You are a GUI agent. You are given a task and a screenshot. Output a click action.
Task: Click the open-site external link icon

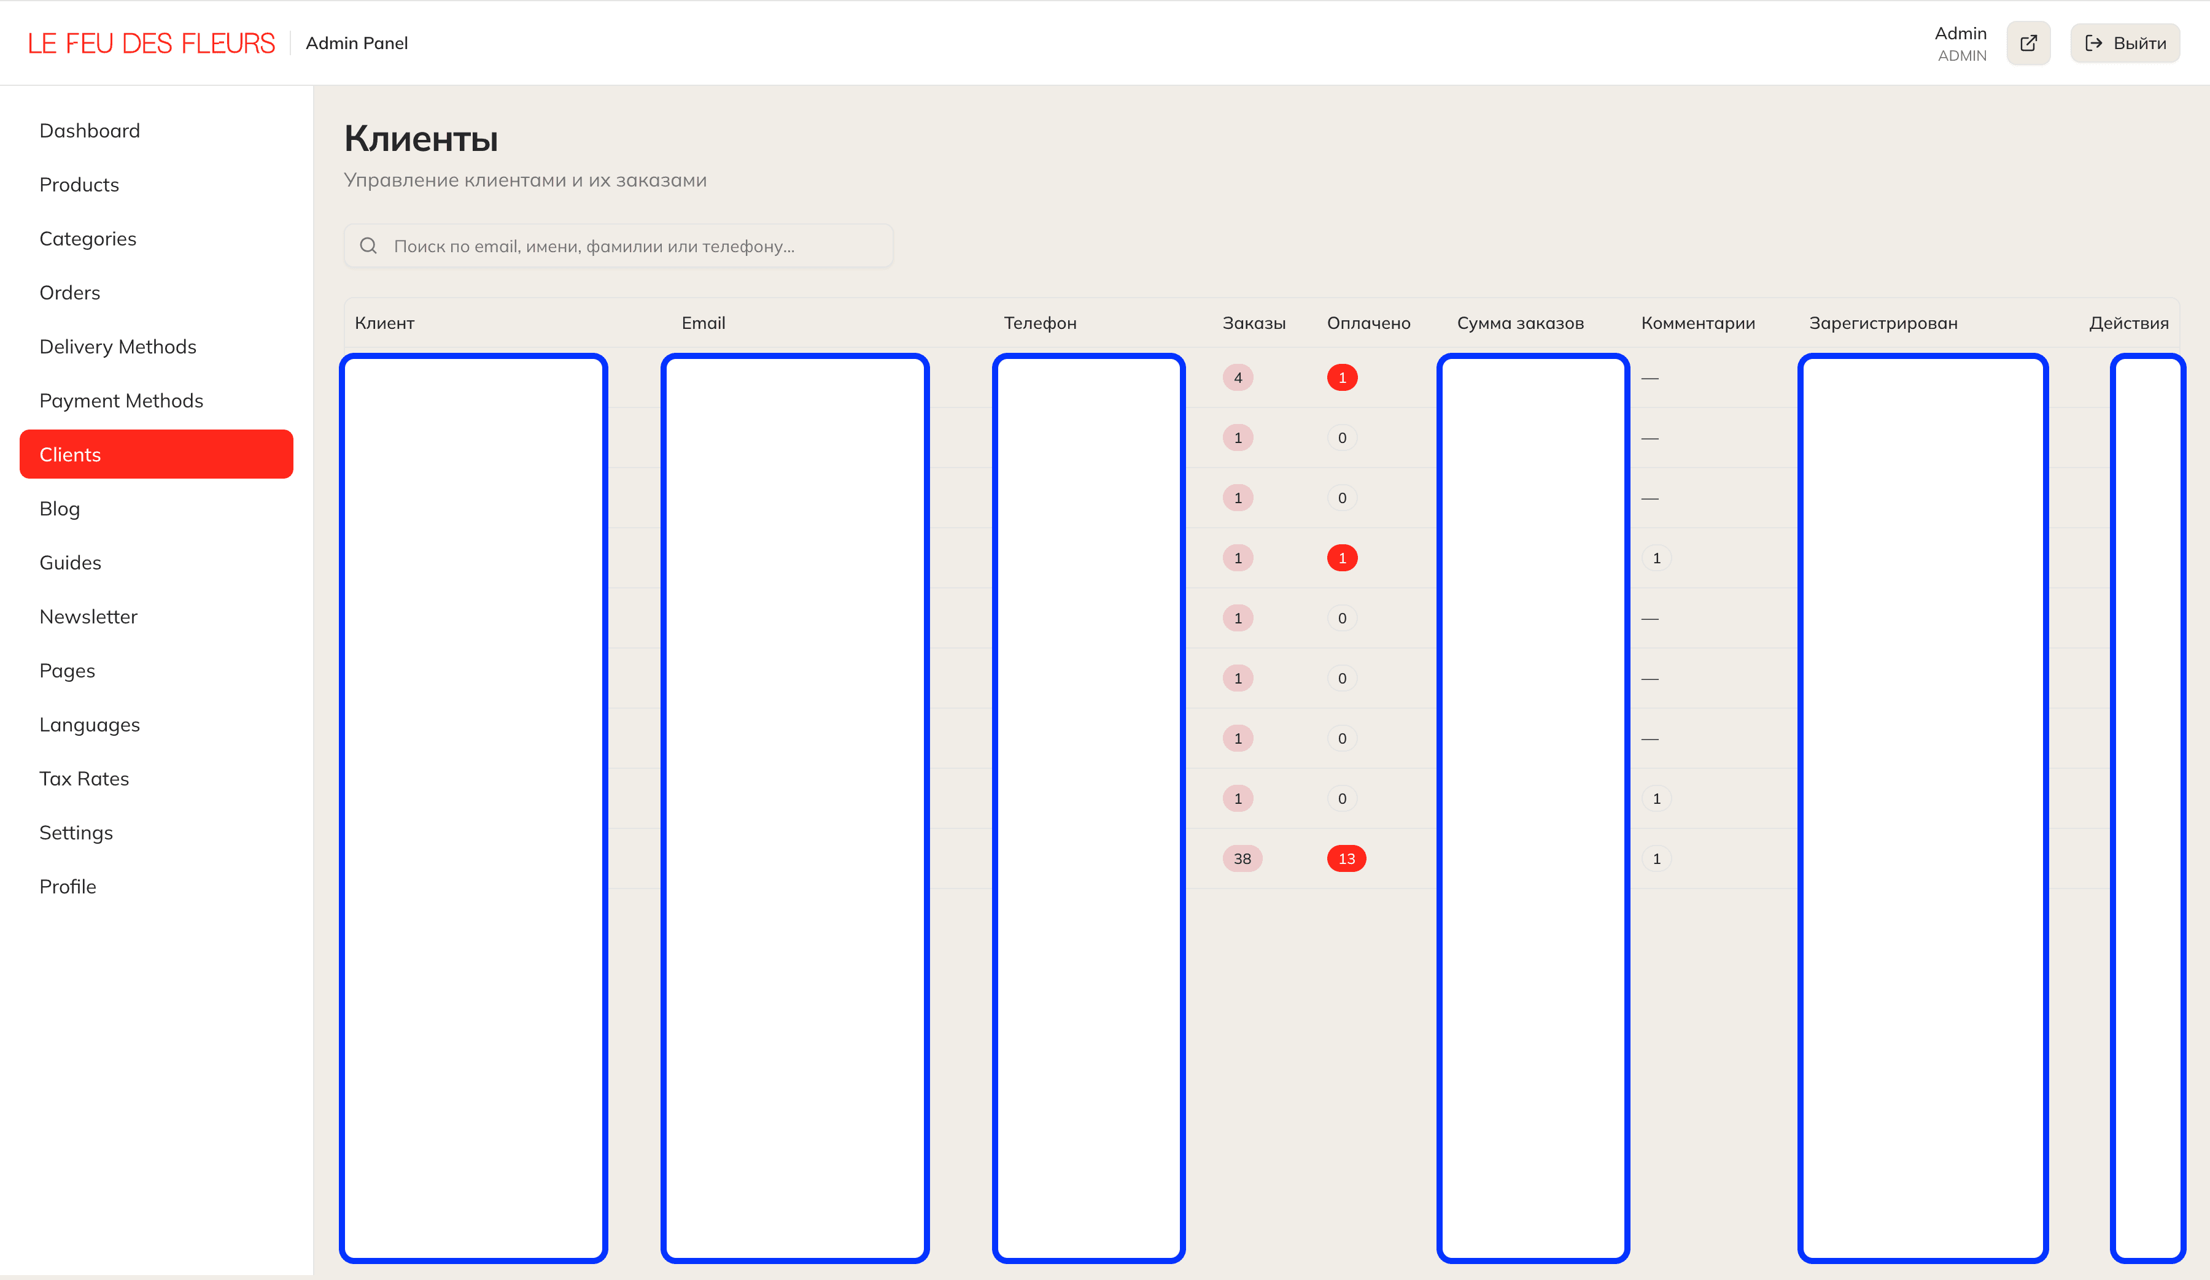pos(2028,43)
